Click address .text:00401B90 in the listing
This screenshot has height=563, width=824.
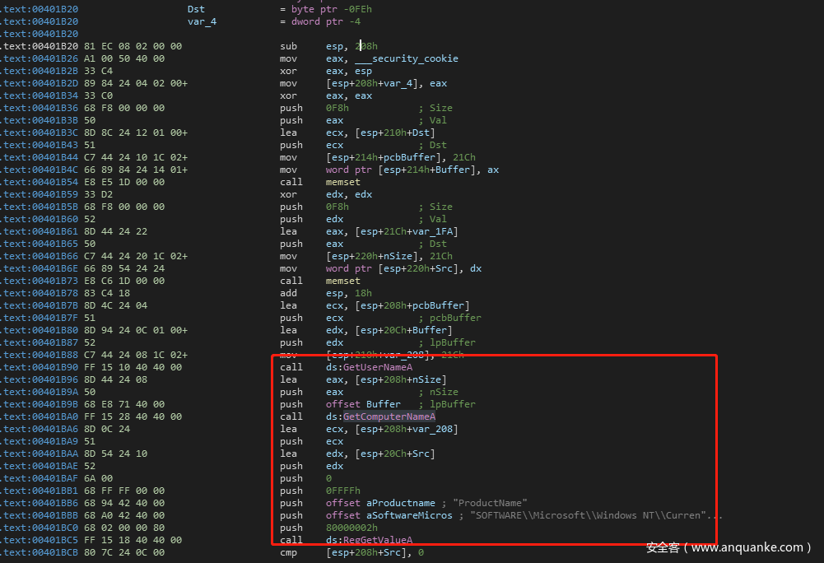[40, 367]
